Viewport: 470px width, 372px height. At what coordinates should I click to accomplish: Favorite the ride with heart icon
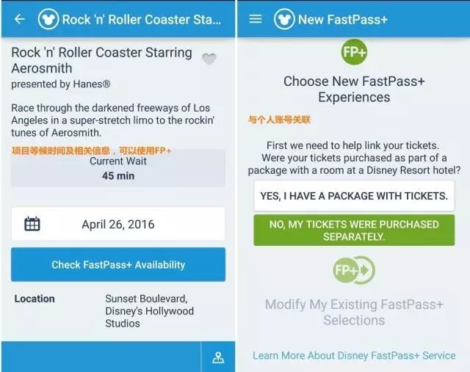(209, 59)
